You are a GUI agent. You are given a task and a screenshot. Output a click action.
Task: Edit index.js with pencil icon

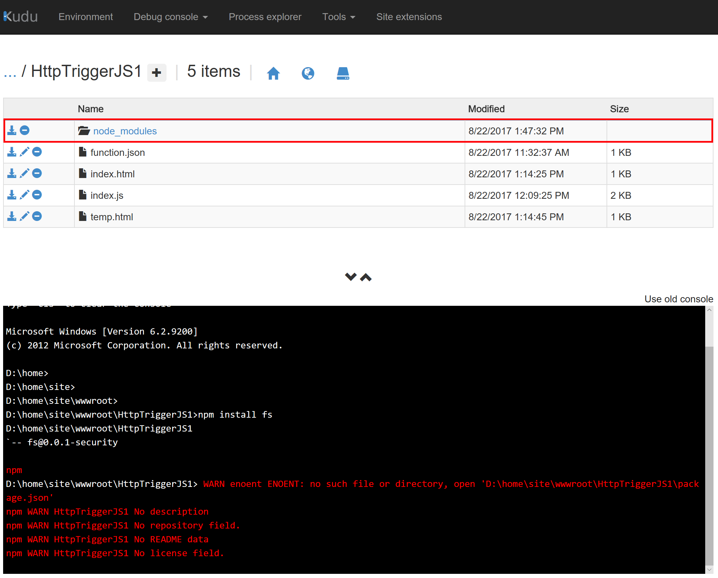coord(24,195)
